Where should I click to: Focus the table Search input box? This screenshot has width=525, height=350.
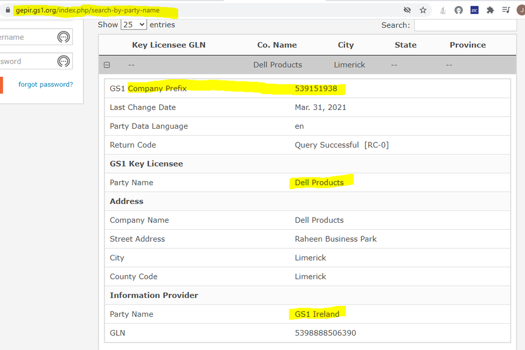tap(466, 25)
